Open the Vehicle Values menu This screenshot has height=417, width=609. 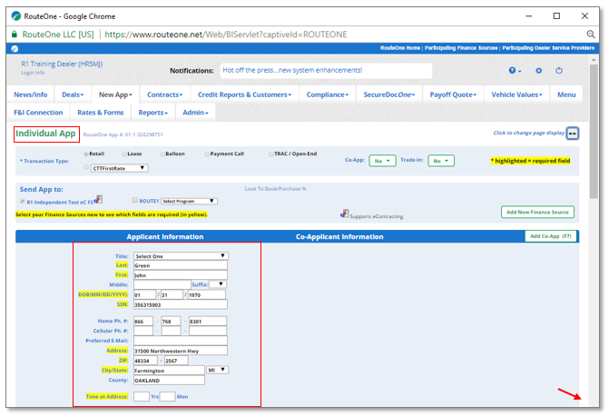(516, 94)
